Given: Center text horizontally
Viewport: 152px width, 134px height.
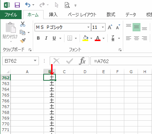Looking at the screenshot, I should 137,38.
